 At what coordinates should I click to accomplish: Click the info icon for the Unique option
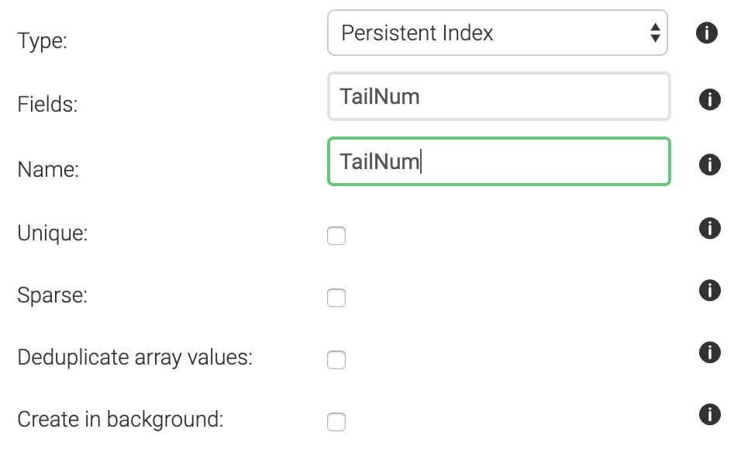(x=709, y=228)
